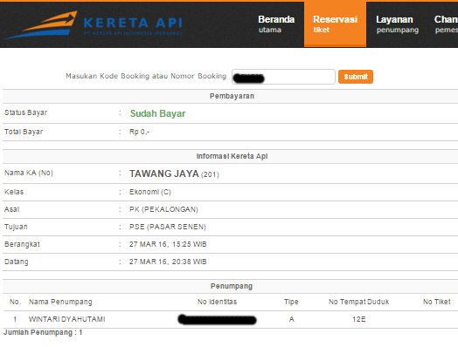Click the No Identitas column header

coord(217,302)
